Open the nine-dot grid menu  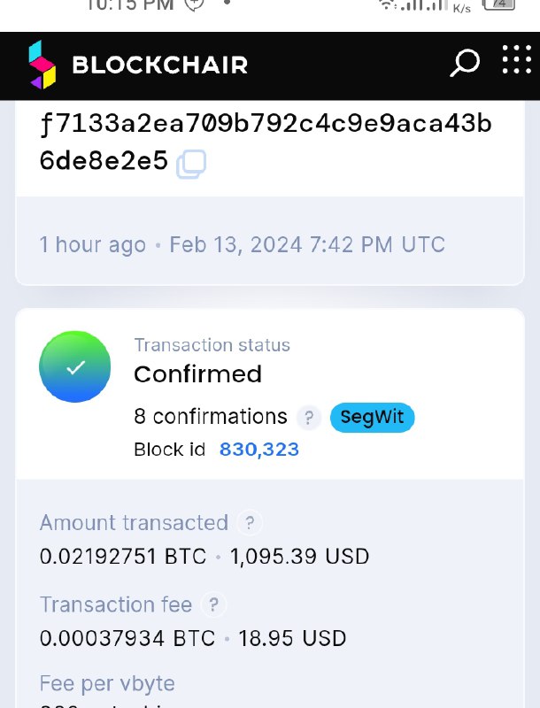tap(516, 60)
